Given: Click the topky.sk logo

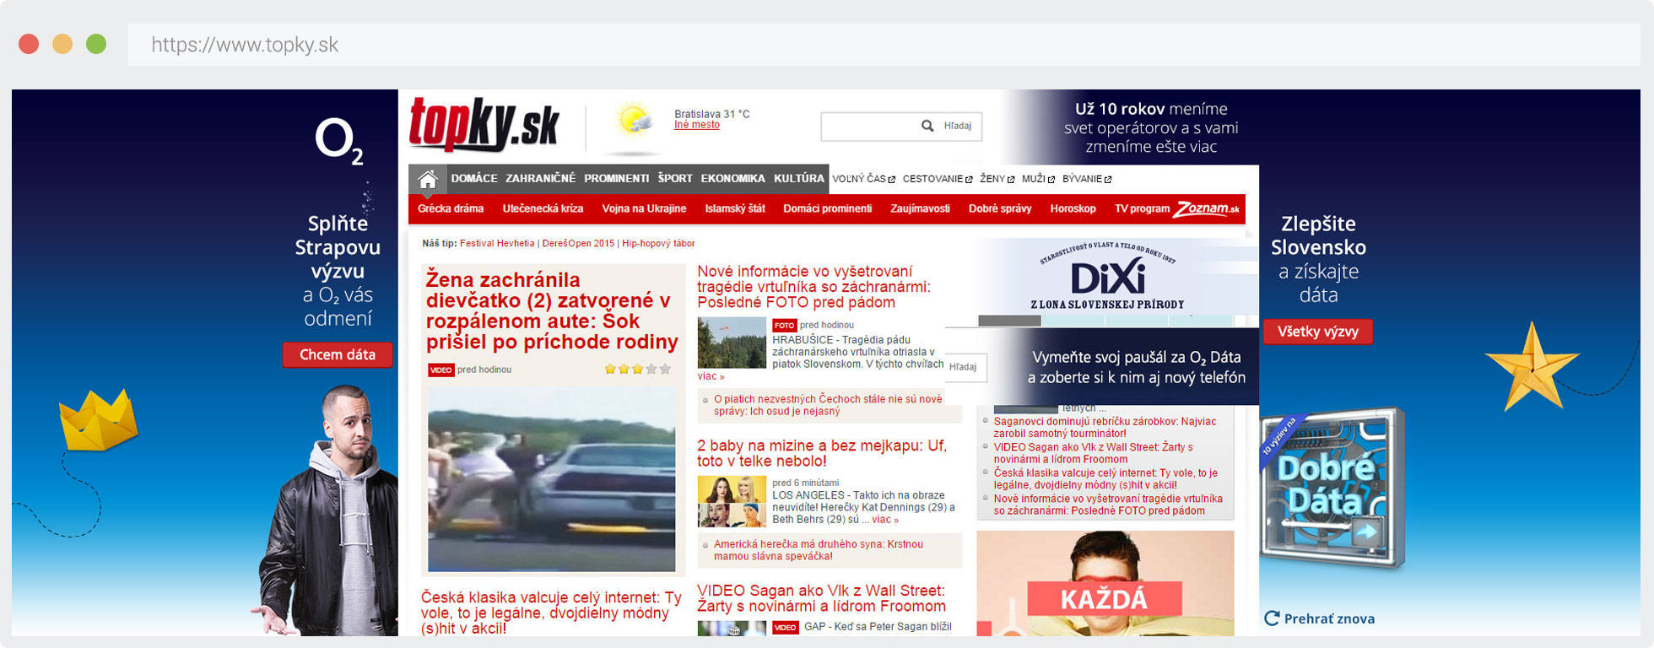Looking at the screenshot, I should [484, 125].
